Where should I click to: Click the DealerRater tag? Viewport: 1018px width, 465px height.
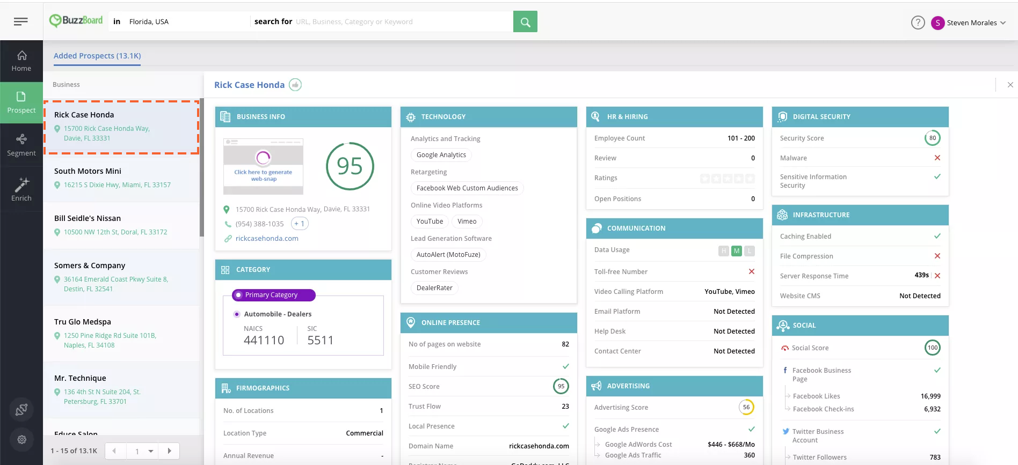(434, 288)
